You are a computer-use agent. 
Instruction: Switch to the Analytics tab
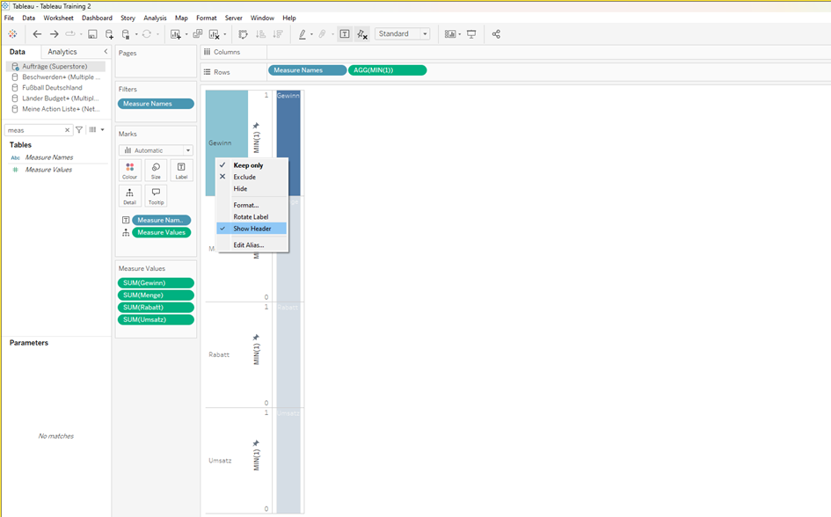[62, 52]
